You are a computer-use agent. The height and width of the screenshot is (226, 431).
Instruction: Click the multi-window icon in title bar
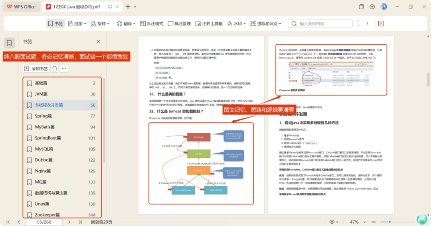click(x=361, y=7)
